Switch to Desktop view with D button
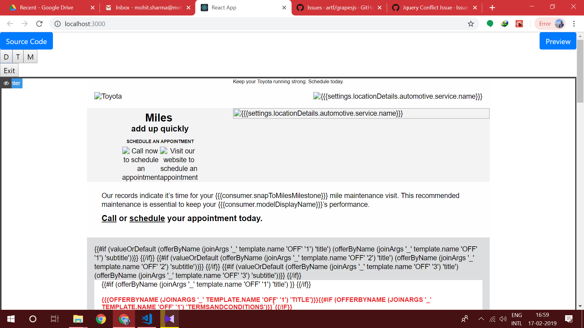 [x=6, y=57]
